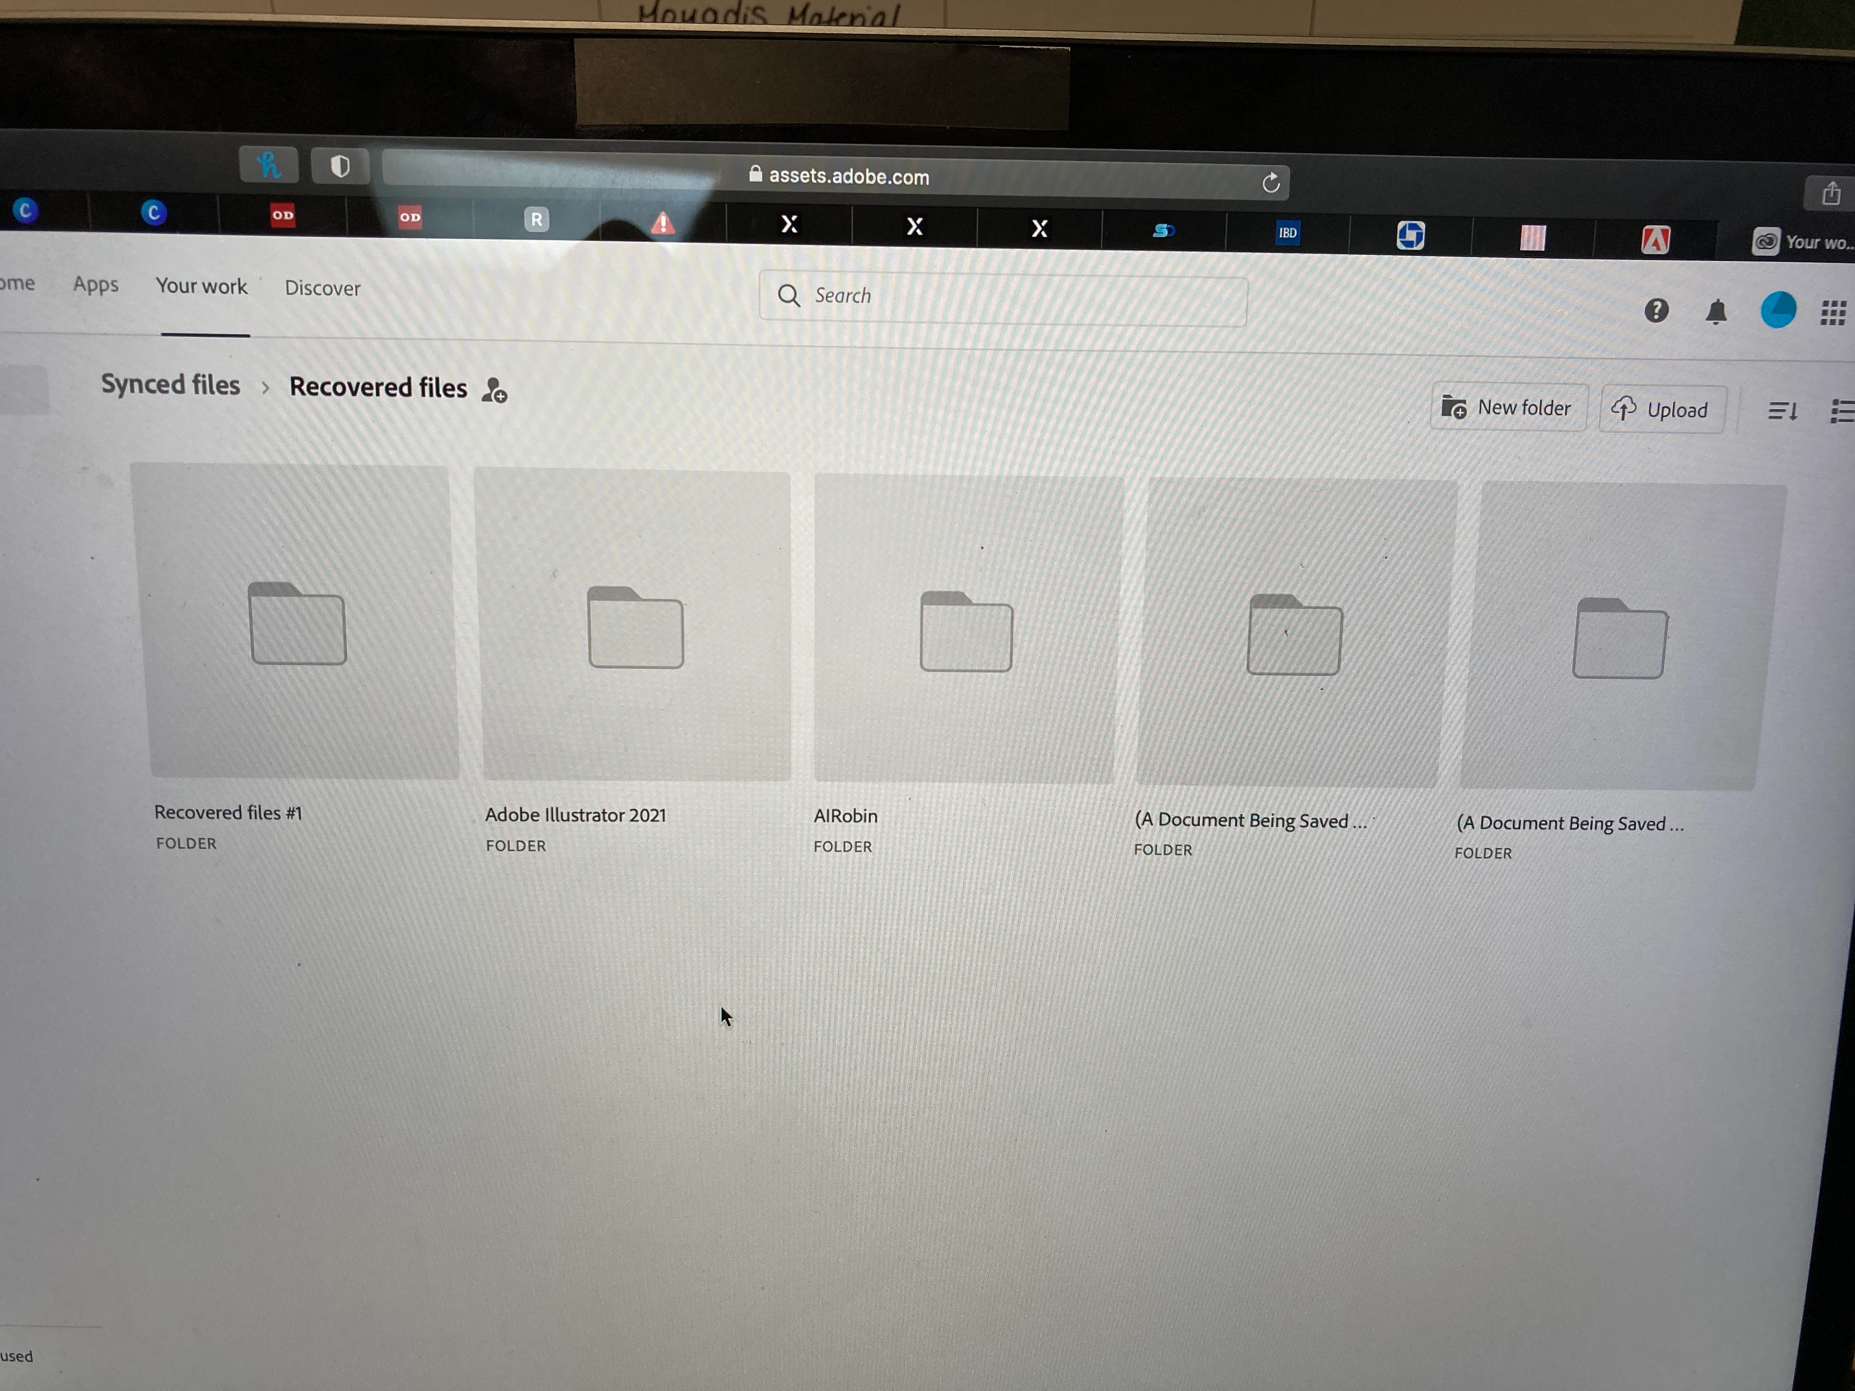Toggle the list view layout
The height and width of the screenshot is (1391, 1855).
tap(1842, 412)
